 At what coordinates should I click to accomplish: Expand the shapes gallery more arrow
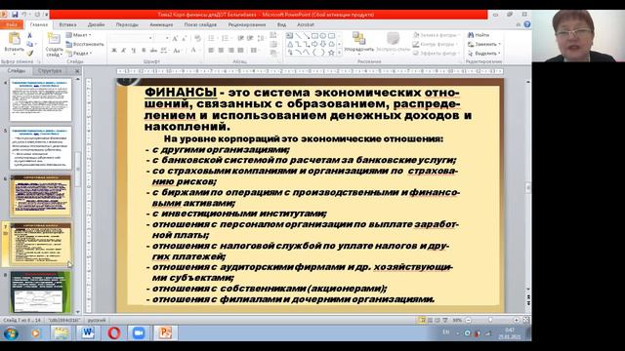pos(339,53)
